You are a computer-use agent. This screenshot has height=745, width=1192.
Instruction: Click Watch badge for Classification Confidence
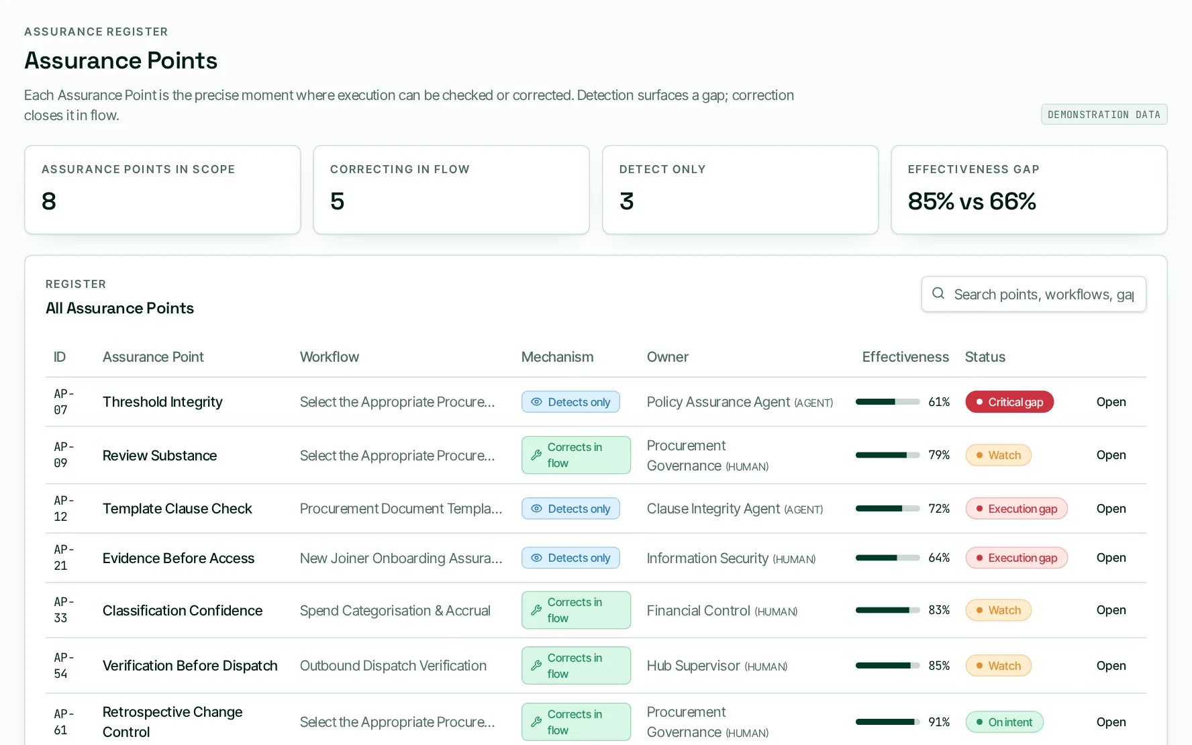coord(998,610)
